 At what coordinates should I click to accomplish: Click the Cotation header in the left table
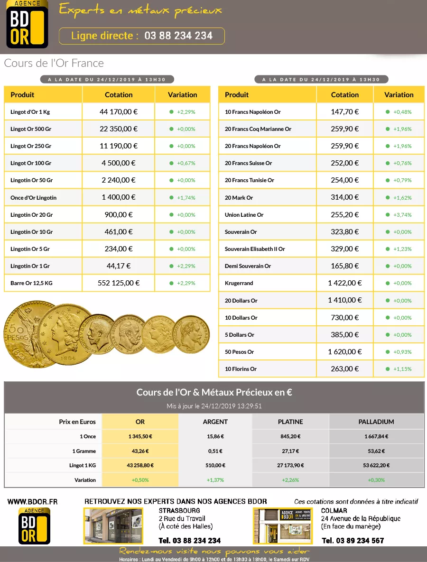coord(119,95)
